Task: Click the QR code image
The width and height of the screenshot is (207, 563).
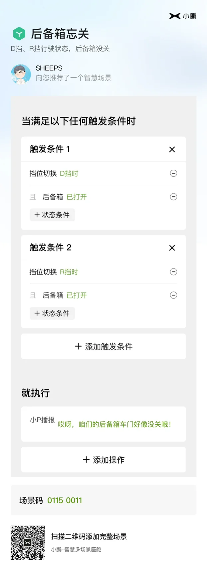Action: (28, 543)
